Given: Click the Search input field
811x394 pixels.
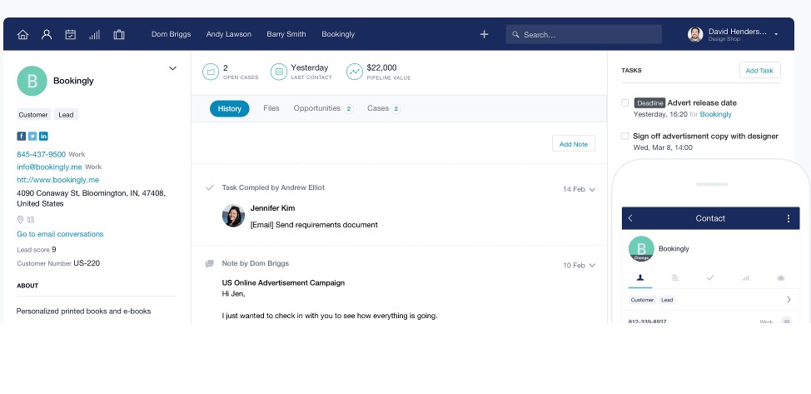Looking at the screenshot, I should (584, 35).
